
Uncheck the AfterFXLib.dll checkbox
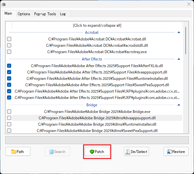click(9, 66)
